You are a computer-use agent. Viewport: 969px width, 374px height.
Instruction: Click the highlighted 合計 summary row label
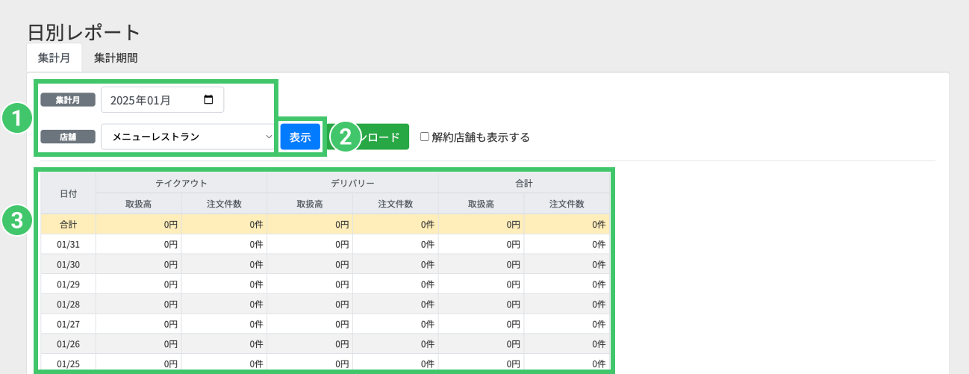tap(68, 224)
